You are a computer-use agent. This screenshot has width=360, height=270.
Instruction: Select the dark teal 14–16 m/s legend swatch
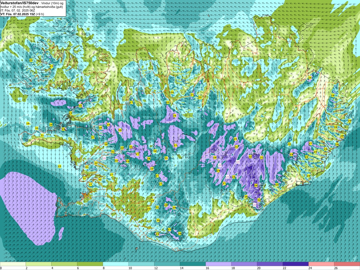[193, 264]
